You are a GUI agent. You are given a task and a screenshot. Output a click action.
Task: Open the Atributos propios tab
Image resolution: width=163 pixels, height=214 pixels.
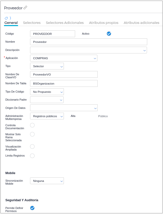click(x=104, y=23)
